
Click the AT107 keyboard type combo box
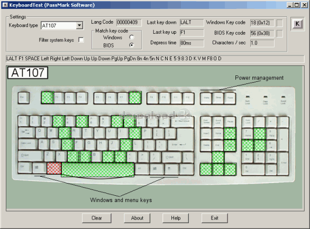[62, 25]
